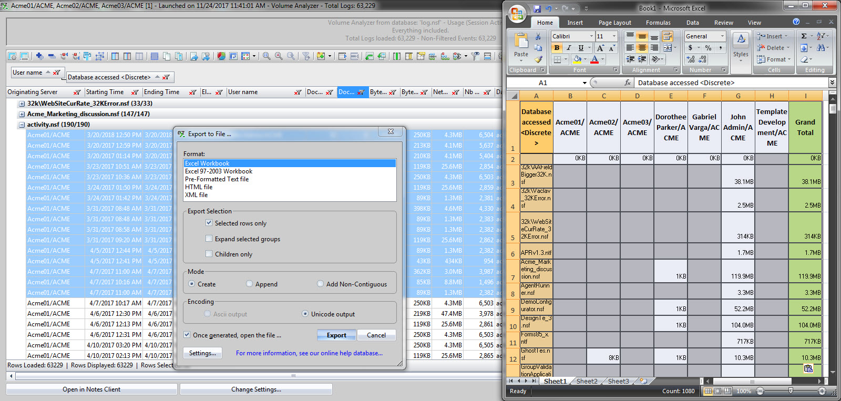Click the Excel Help question mark icon
The width and height of the screenshot is (841, 401).
[x=796, y=22]
